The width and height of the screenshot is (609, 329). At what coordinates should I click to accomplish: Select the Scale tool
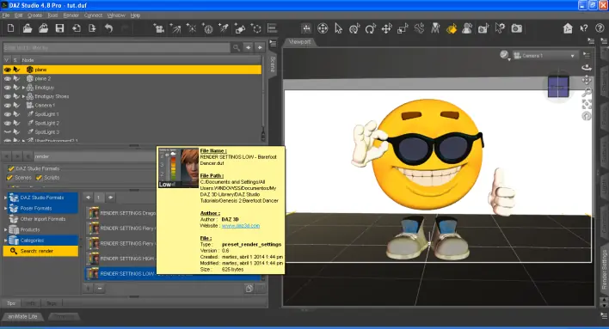(403, 28)
